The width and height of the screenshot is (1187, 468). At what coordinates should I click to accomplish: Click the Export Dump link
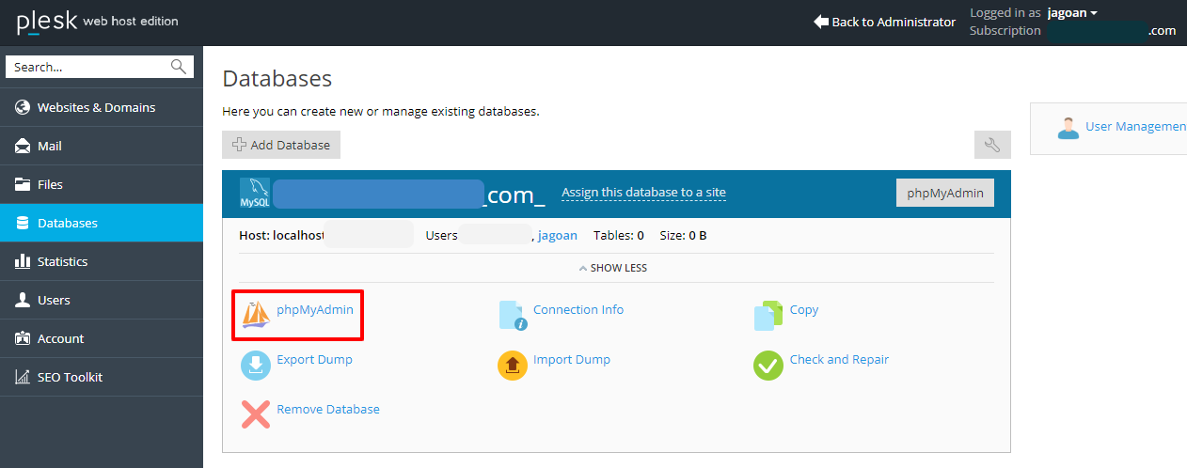314,359
